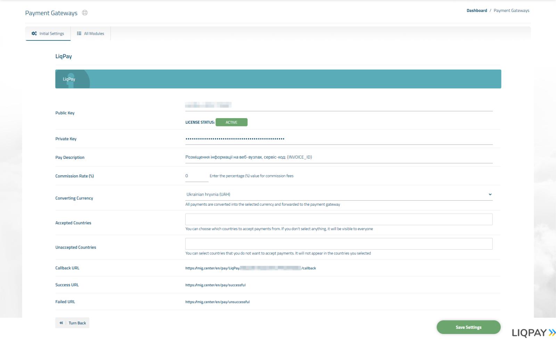Click the 'All payments are converted' note
Viewport: 556px width, 343px height.
pyautogui.click(x=263, y=204)
